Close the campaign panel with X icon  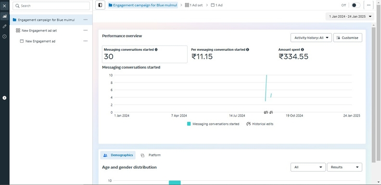pyautogui.click(x=4, y=6)
